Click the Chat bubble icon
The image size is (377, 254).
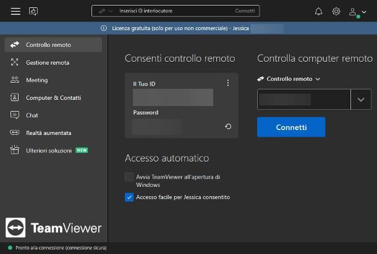tap(15, 115)
